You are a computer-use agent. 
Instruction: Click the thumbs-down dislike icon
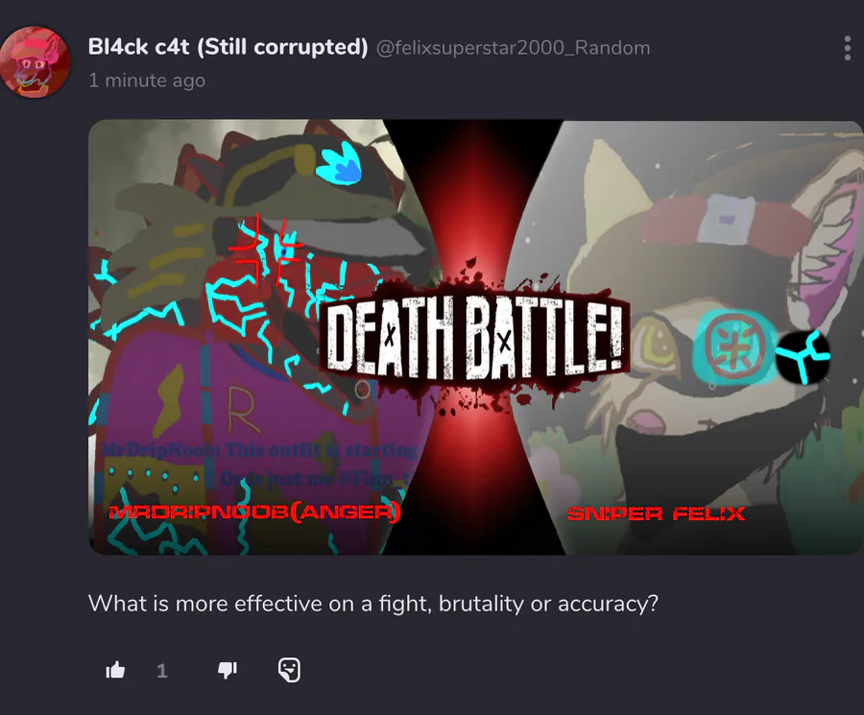[227, 670]
